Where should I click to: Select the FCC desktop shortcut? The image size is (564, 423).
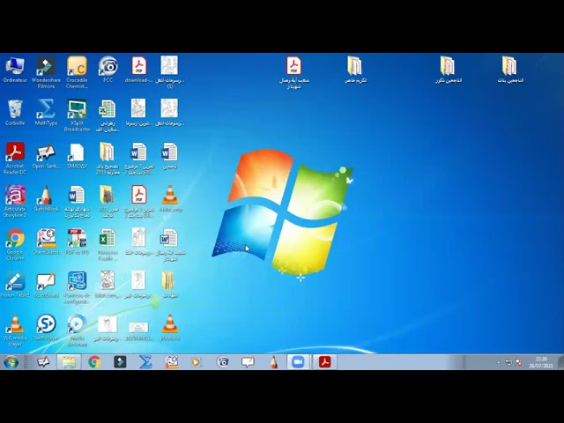tap(108, 70)
